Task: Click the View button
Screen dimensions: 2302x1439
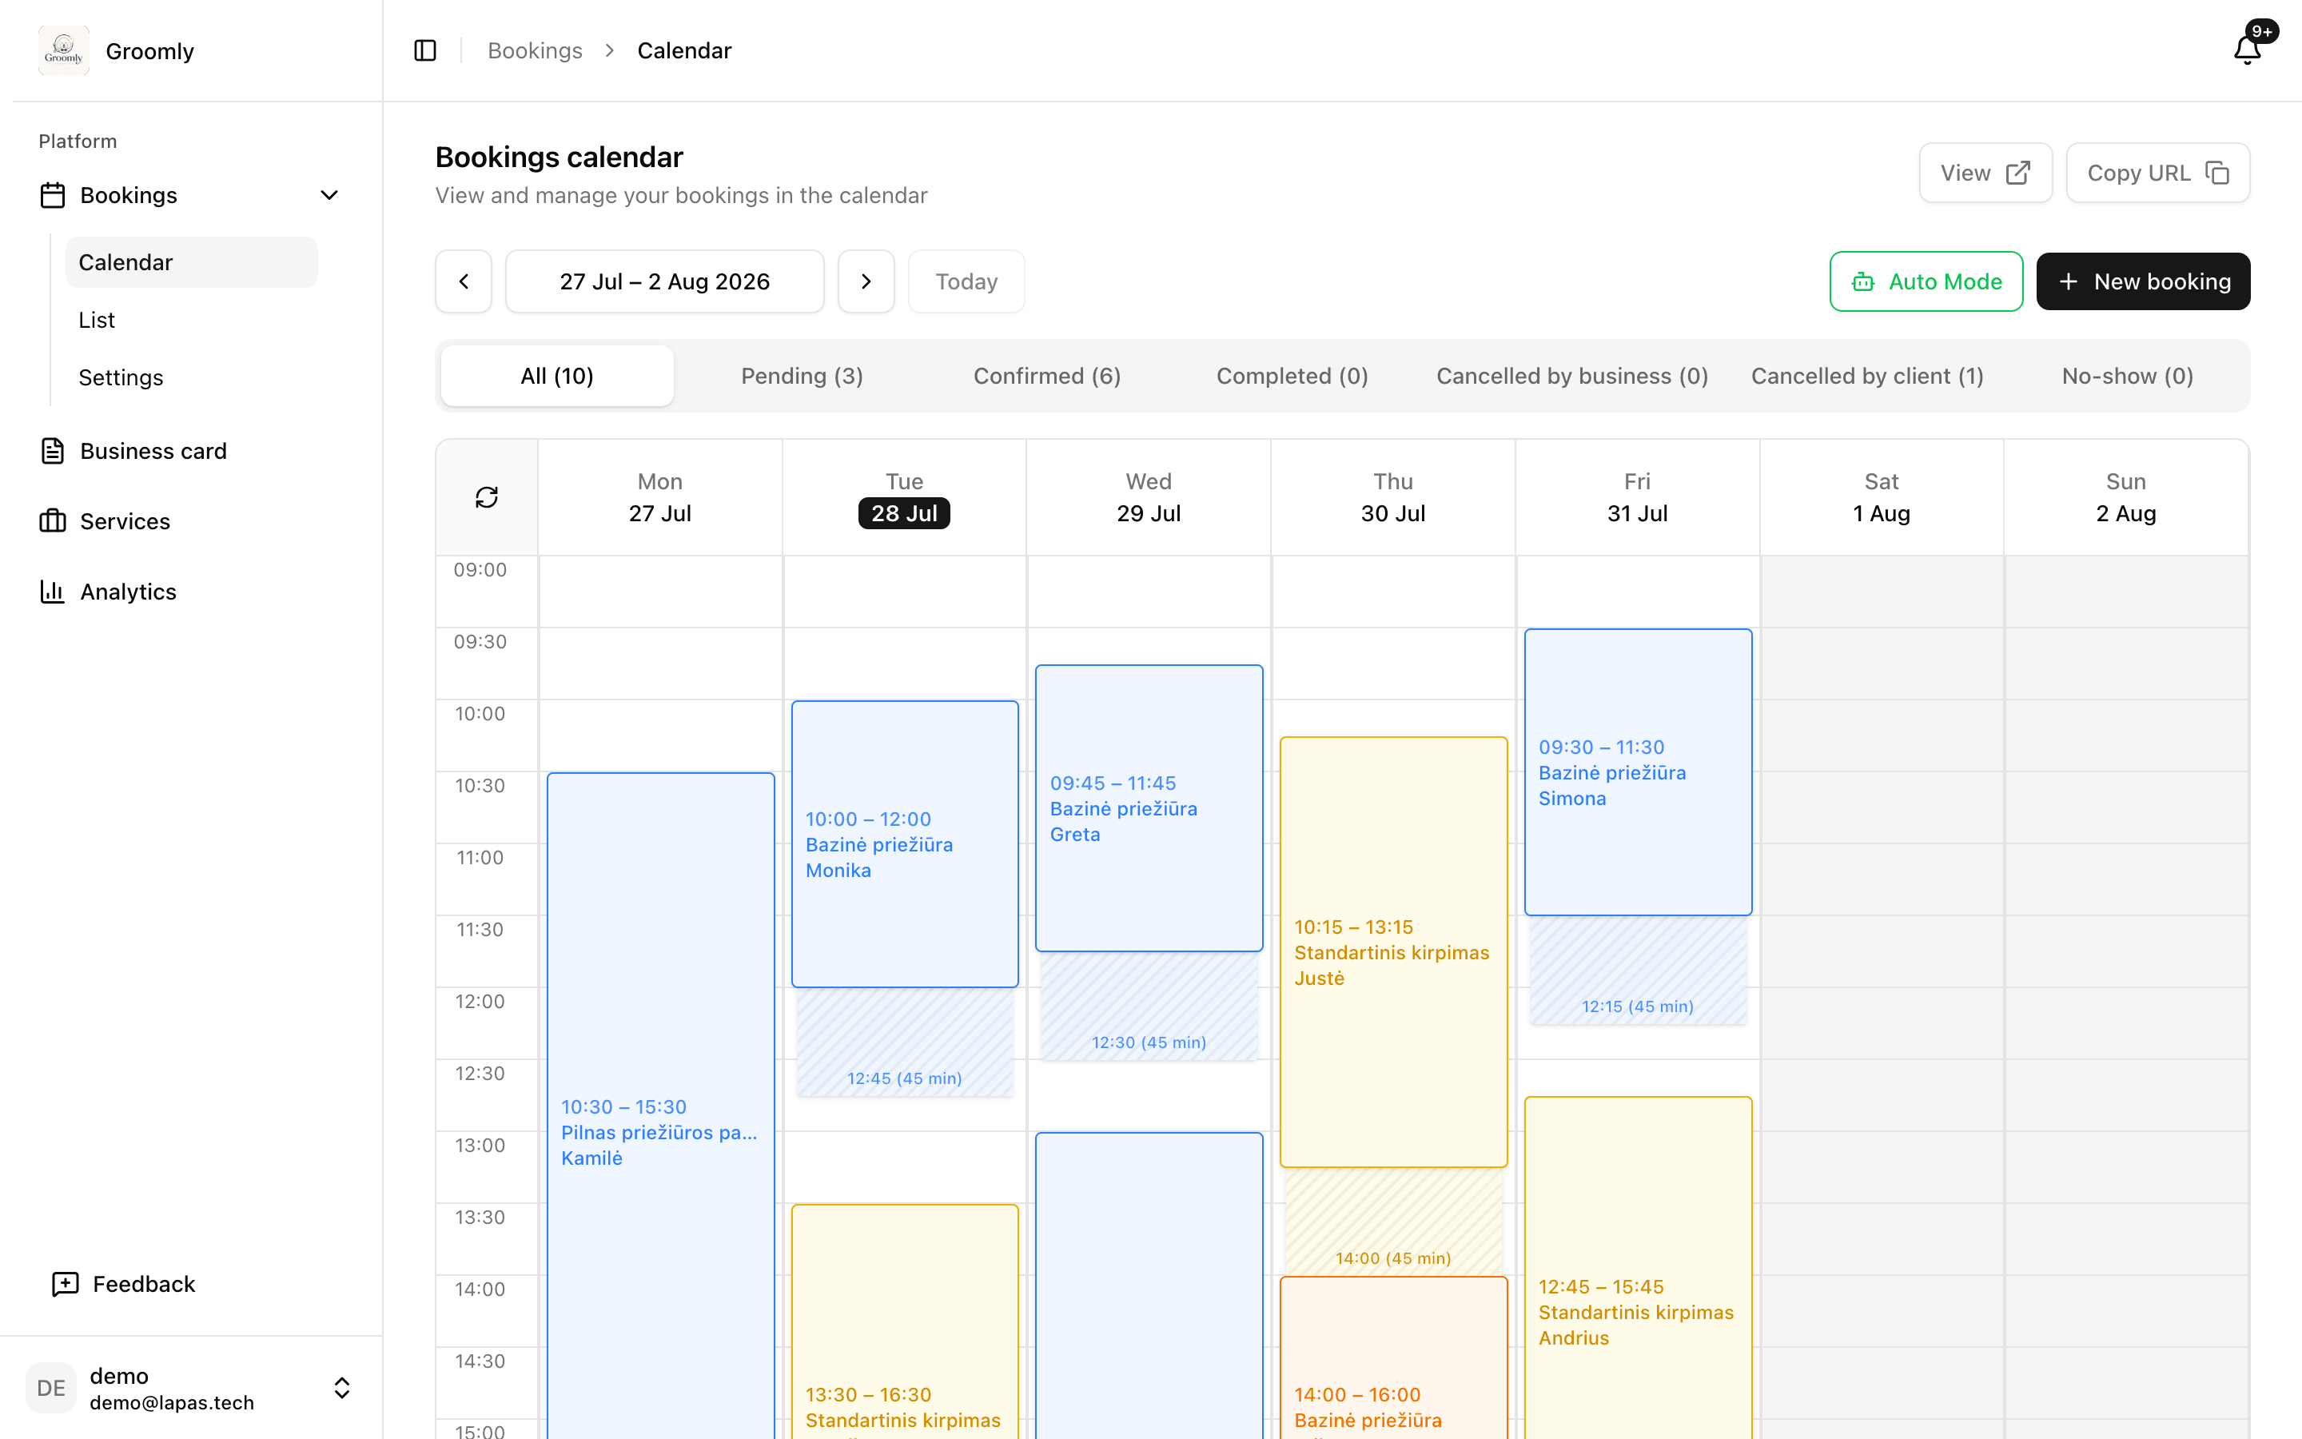Action: (1985, 172)
